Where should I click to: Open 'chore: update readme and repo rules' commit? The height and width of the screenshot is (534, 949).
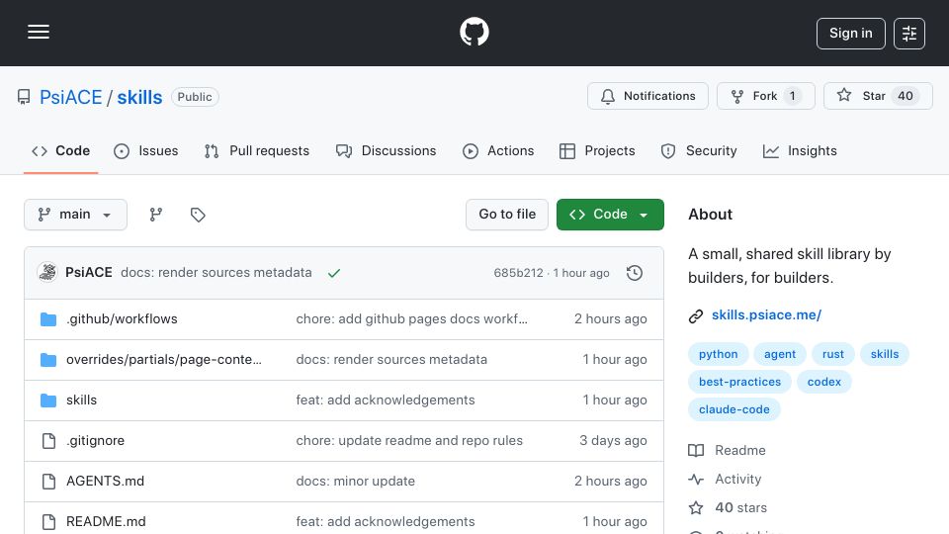point(409,441)
